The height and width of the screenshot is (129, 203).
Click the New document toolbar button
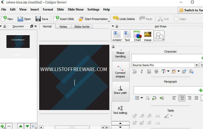coord(7,19)
